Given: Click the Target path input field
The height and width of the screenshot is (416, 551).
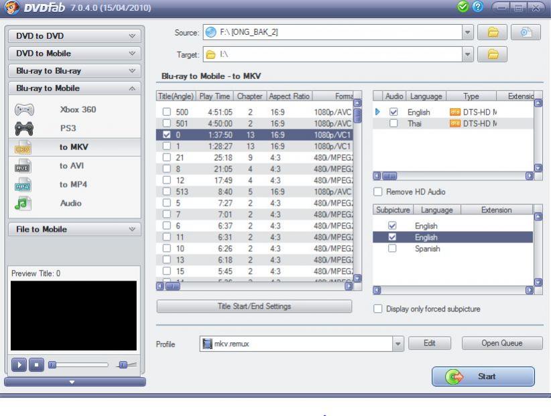Looking at the screenshot, I should click(332, 54).
